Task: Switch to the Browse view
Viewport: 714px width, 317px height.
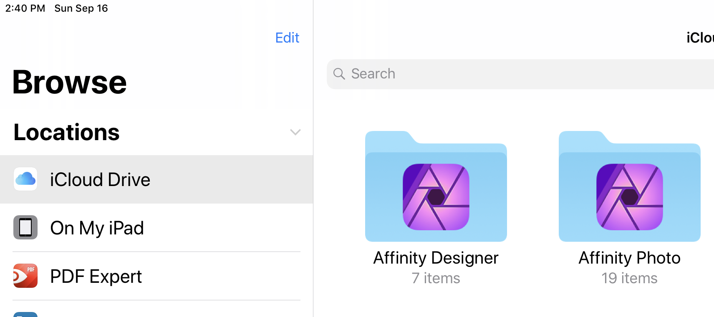Action: tap(69, 82)
